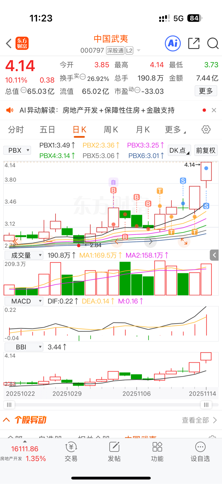
Task: Tap the blue S marker at chart top
Action: click(183, 181)
